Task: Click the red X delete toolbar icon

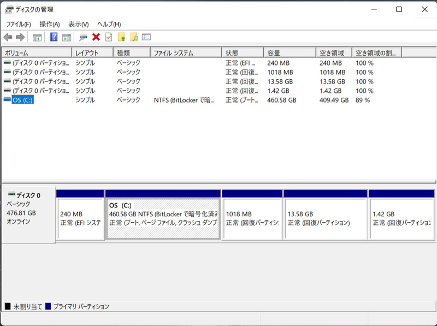Action: 95,37
